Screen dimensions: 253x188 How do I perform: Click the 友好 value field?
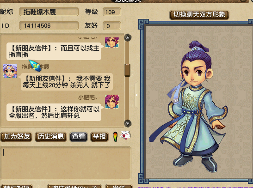(x=111, y=26)
